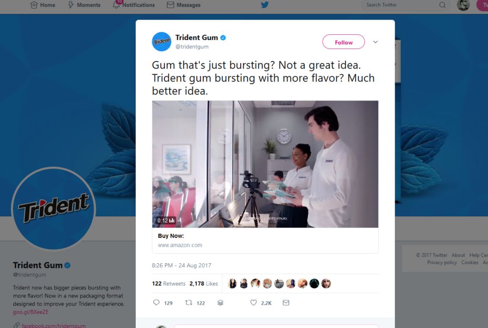This screenshot has width=488, height=328.
Task: Open the Direct Message icon under the tweet
Action: tap(286, 302)
